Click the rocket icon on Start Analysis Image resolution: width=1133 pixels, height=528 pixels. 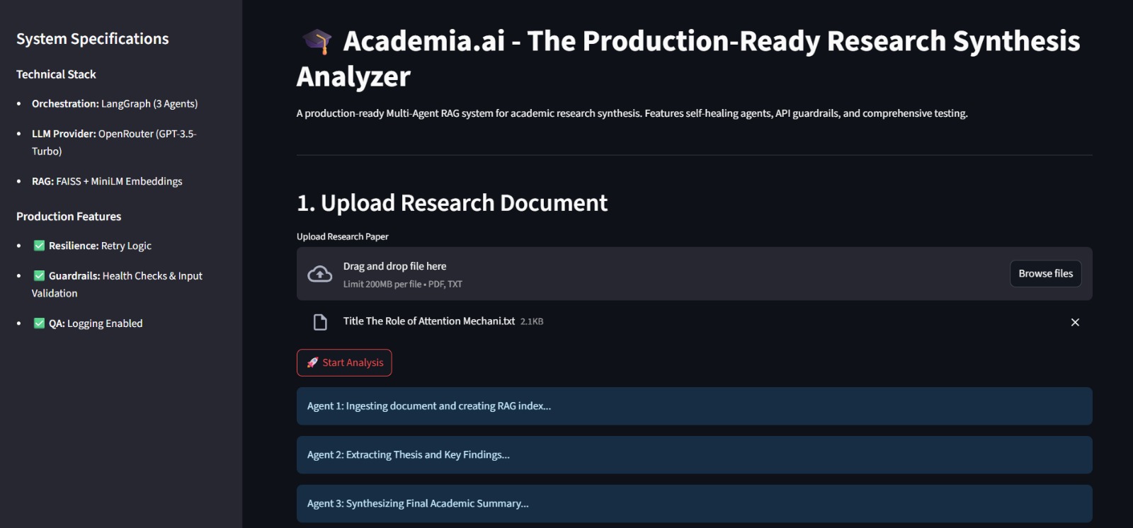point(312,362)
